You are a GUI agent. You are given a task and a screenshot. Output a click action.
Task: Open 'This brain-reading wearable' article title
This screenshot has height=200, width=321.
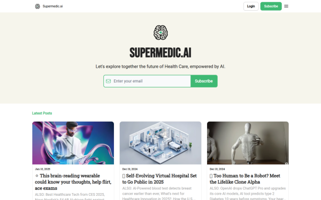(x=73, y=182)
